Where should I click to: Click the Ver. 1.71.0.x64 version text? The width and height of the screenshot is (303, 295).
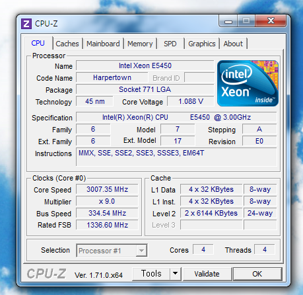click(98, 275)
